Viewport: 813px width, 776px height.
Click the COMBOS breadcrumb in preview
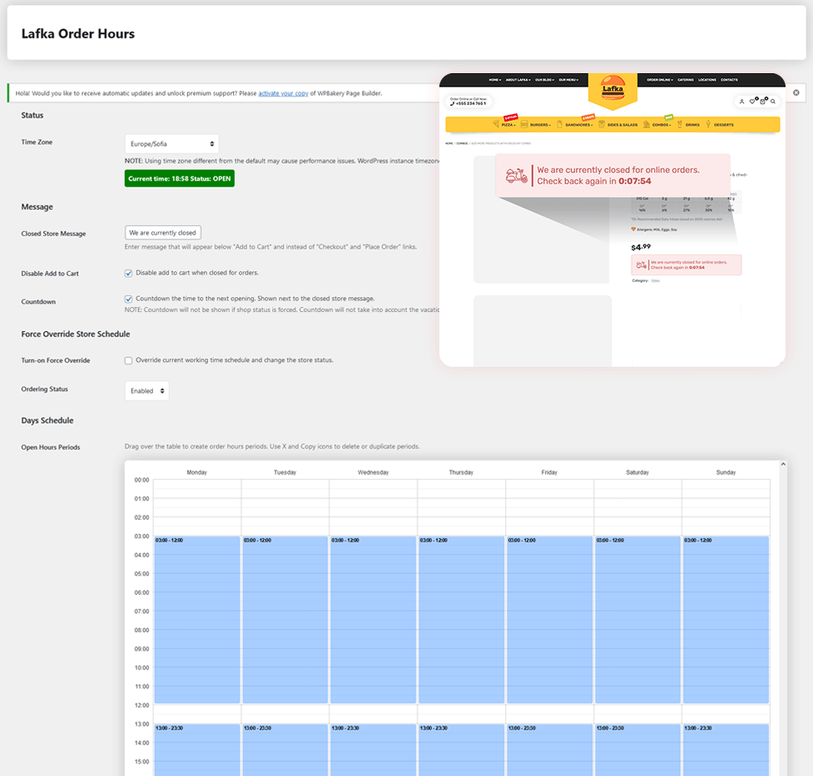[x=462, y=143]
